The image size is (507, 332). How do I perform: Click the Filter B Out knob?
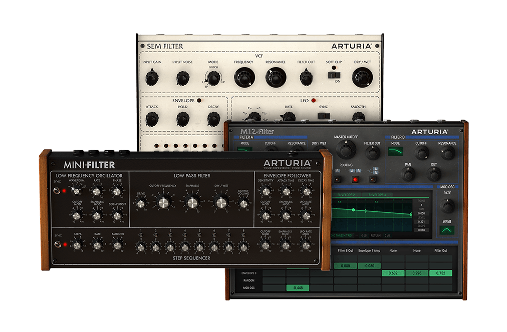(x=433, y=175)
